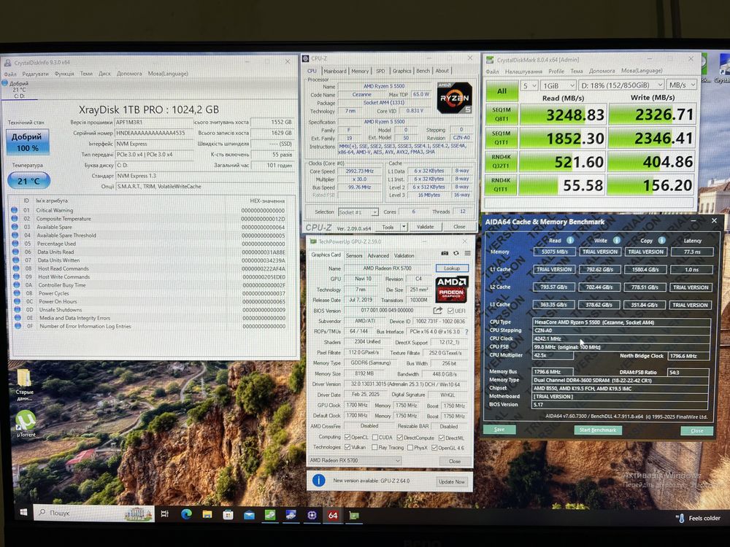Click Validate button in CPU-Z
This screenshot has height=547, width=730.
tap(425, 227)
